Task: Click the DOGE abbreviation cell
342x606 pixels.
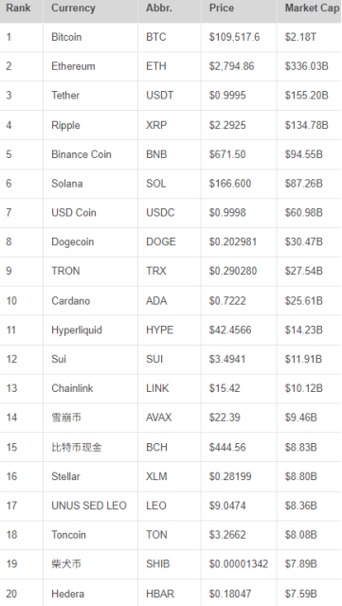Action: (x=160, y=242)
